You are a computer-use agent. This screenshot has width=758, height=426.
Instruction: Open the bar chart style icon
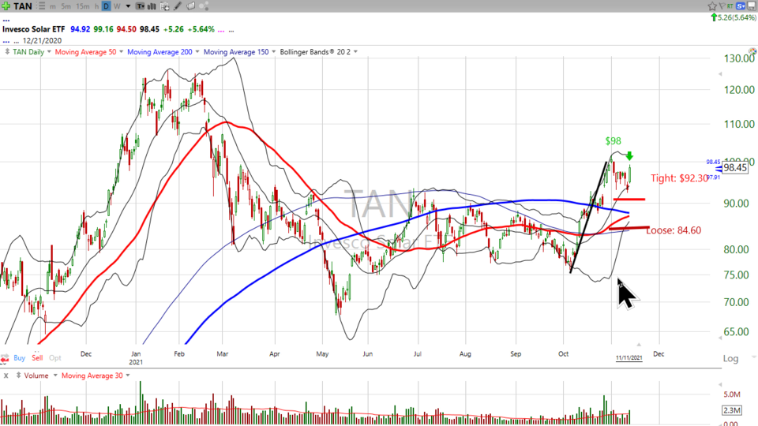(152, 6)
